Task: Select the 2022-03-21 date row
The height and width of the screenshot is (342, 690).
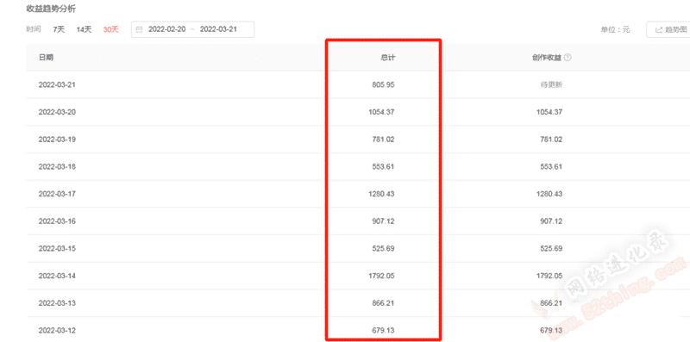Action: pos(358,84)
